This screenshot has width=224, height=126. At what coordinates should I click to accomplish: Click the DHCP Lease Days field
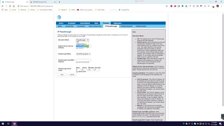(78, 70)
